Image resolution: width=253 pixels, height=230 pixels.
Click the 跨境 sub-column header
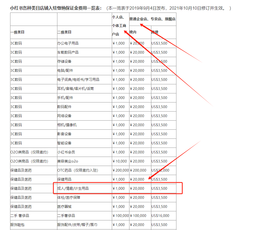(x=155, y=32)
